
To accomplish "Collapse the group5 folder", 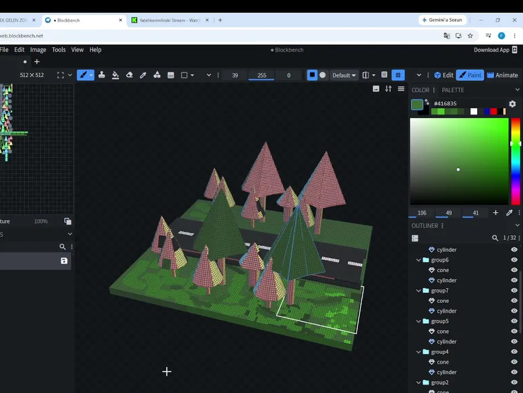I will [418, 321].
